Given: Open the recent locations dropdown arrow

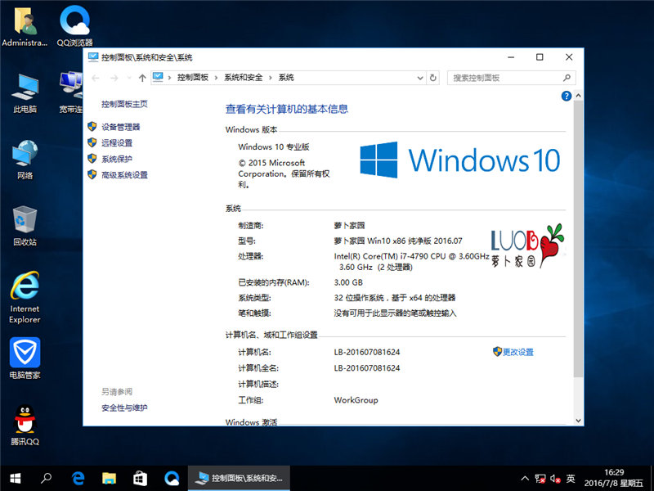Looking at the screenshot, I should [x=129, y=78].
